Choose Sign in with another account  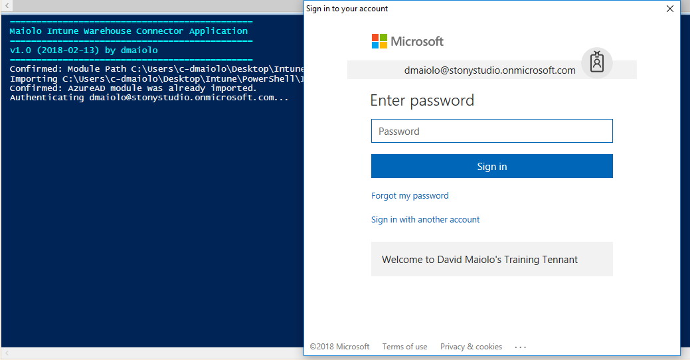coord(425,220)
